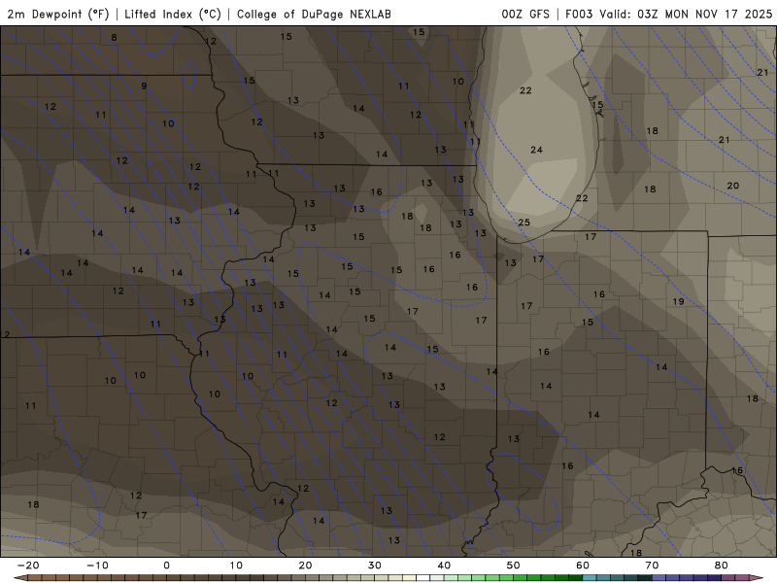Select the "College of DuPage NEXLAB" header text
The image size is (777, 583).
pyautogui.click(x=314, y=14)
